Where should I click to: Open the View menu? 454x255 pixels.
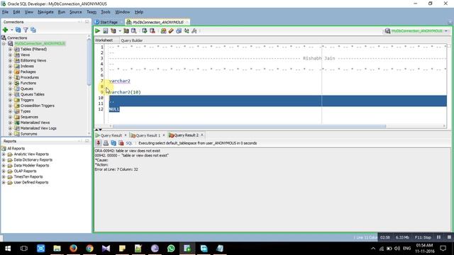pyautogui.click(x=28, y=12)
